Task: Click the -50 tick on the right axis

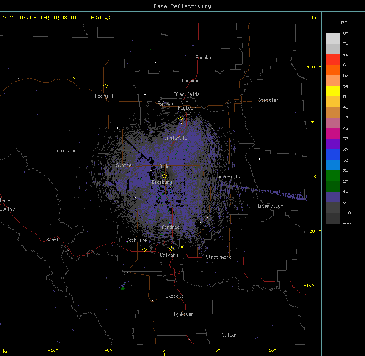Action: point(311,231)
